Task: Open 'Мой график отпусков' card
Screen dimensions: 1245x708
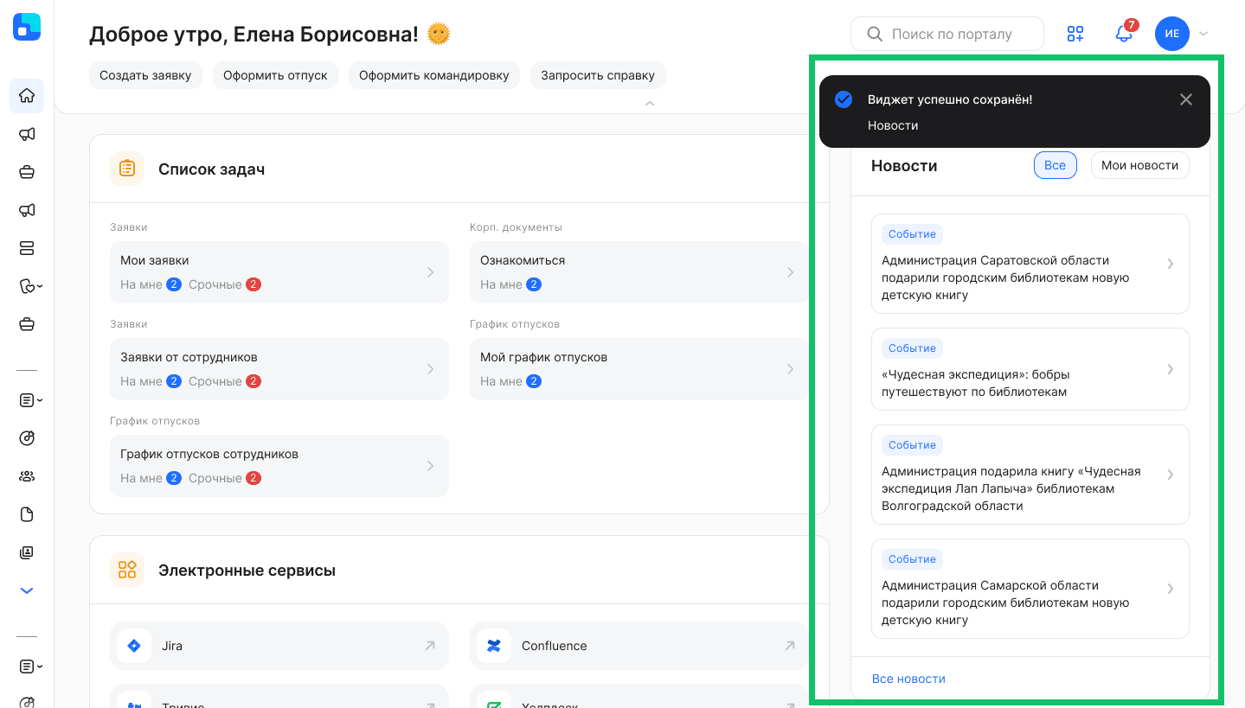Action: tap(639, 368)
